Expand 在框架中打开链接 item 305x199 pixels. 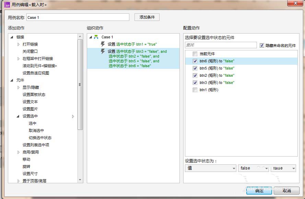coord(18,59)
